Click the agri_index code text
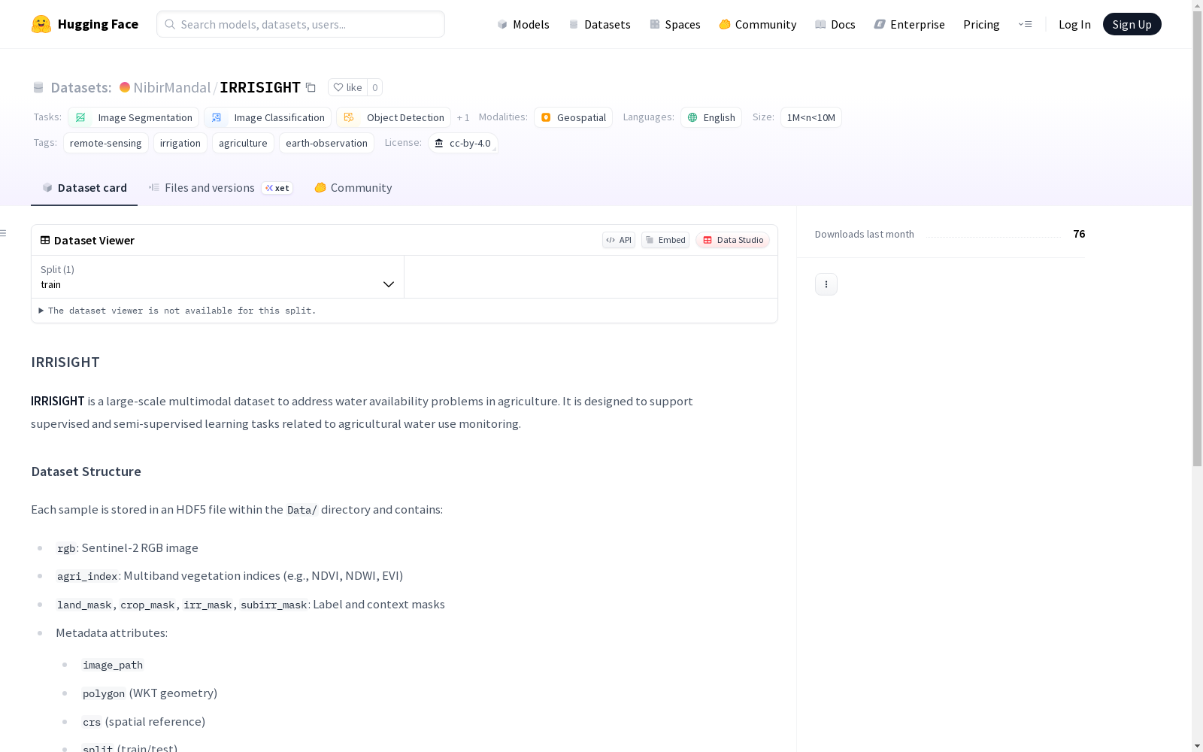The height and width of the screenshot is (752, 1203). click(x=87, y=576)
